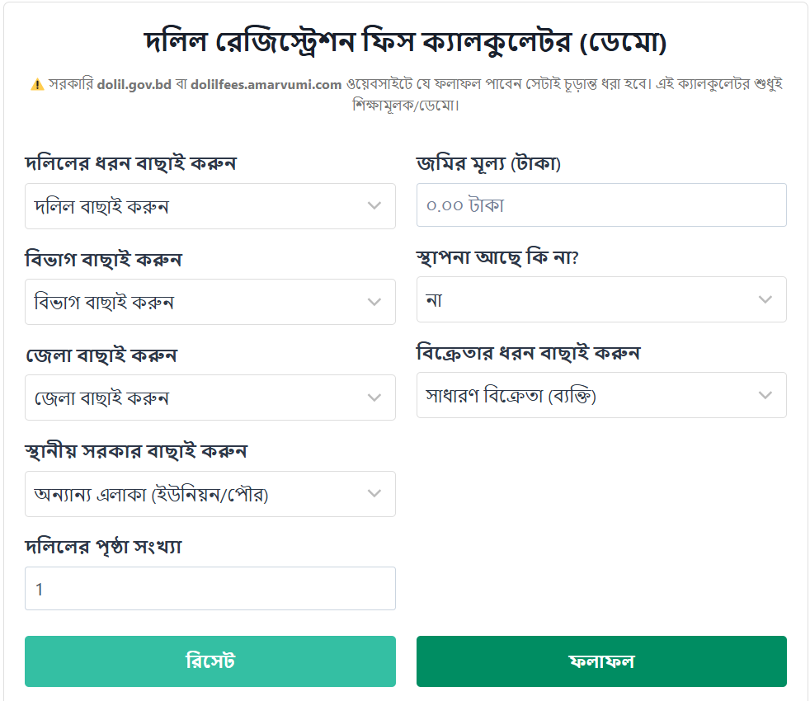
Task: Click the chevron showing সাধারণ বিক্রেতা (ব্যক্তি)
Action: 764,395
